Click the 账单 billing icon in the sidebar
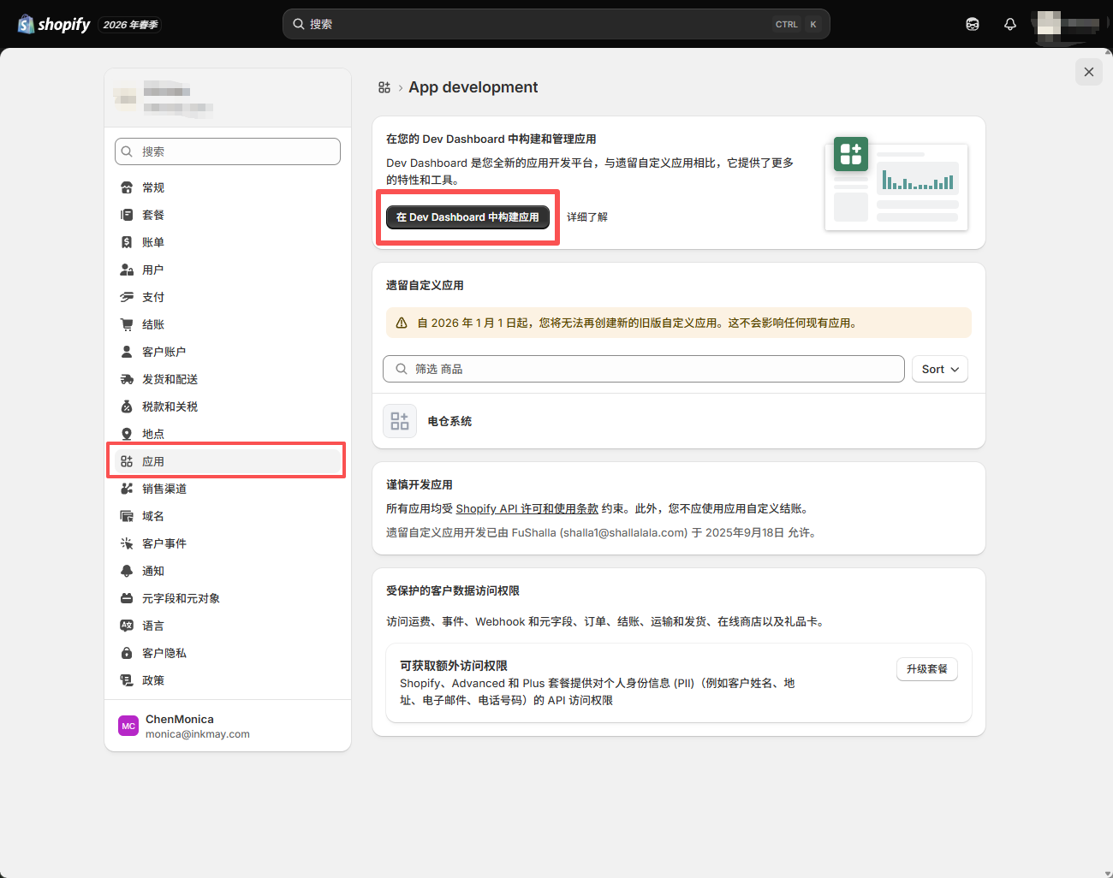Viewport: 1113px width, 878px height. coord(127,242)
